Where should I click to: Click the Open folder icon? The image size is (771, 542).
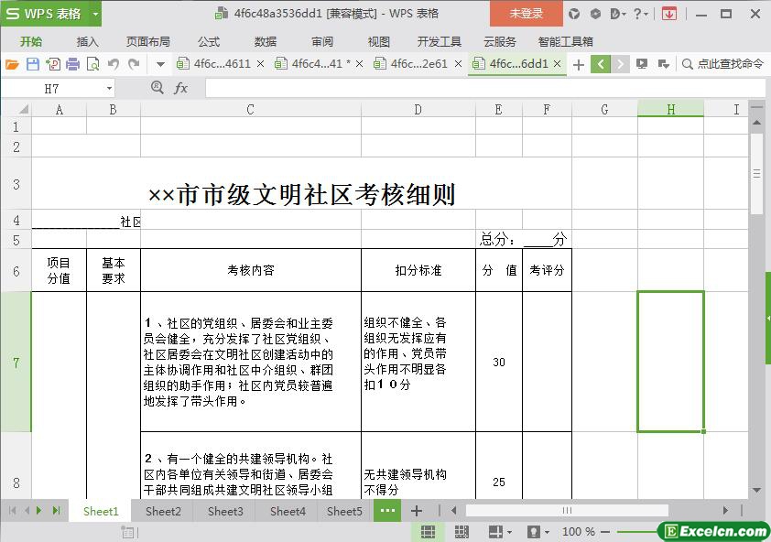(x=12, y=64)
